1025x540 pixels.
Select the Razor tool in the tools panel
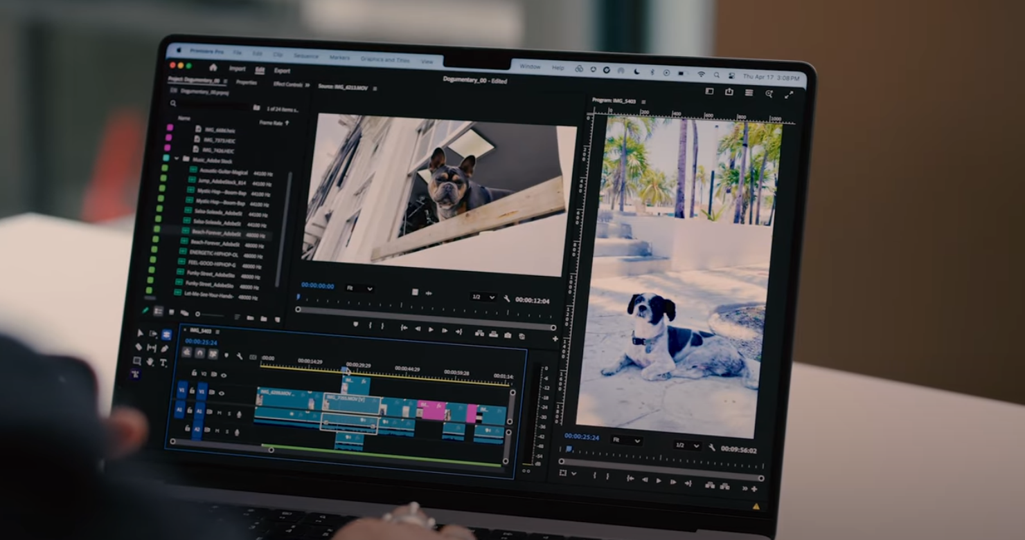(138, 347)
